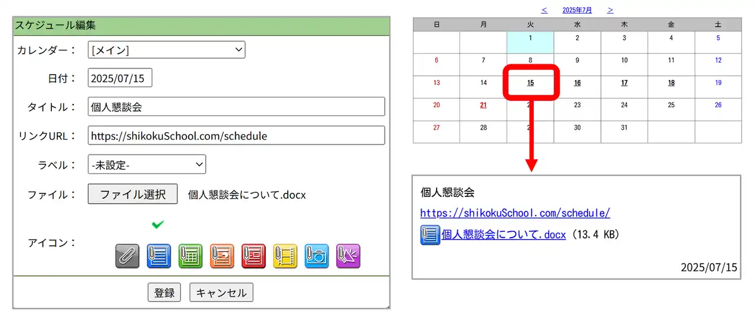The image size is (755, 319).
Task: Select the purple megaphone icon
Action: point(348,256)
